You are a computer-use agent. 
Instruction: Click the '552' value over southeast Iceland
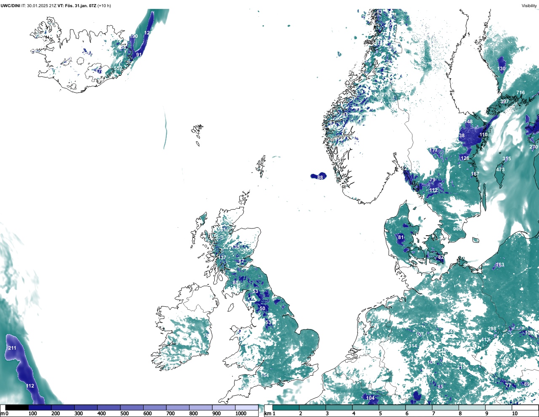coord(118,68)
